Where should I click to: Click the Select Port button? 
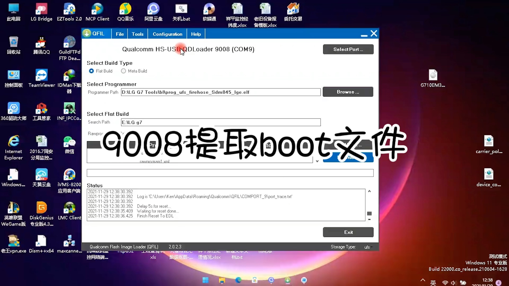348,49
